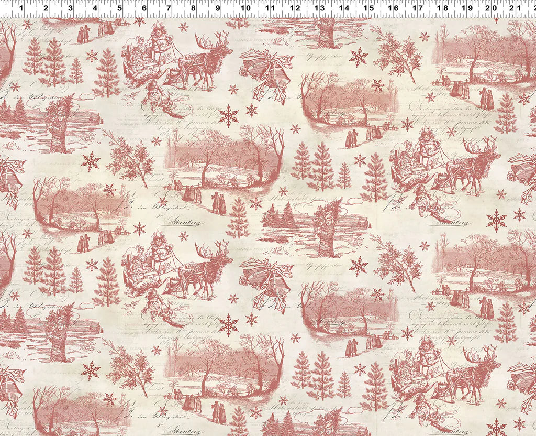This screenshot has width=536, height=436.
Task: Click the number 1 on the ruler
Action: point(20,9)
